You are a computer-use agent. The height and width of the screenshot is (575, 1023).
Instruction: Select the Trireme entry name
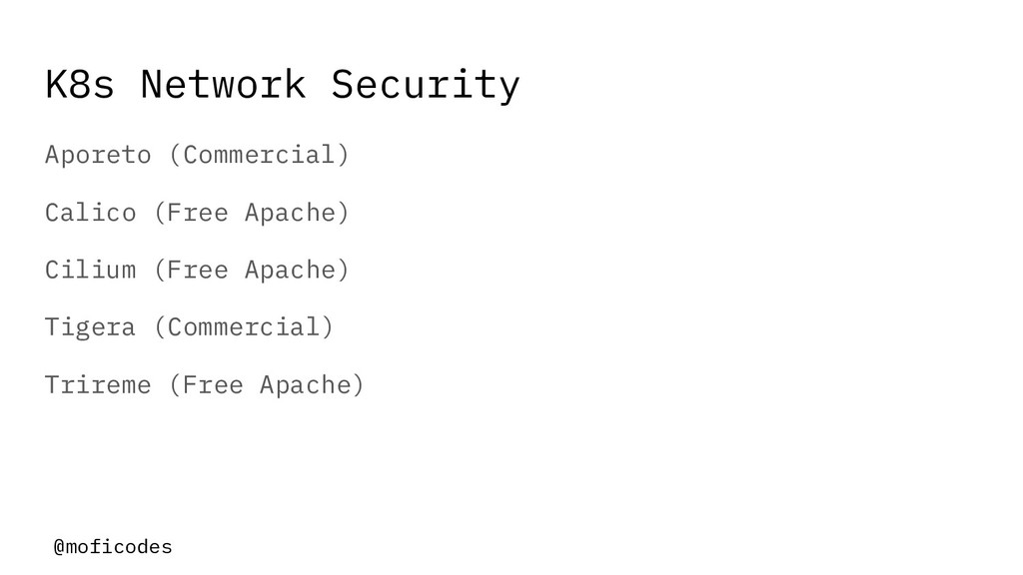point(98,384)
